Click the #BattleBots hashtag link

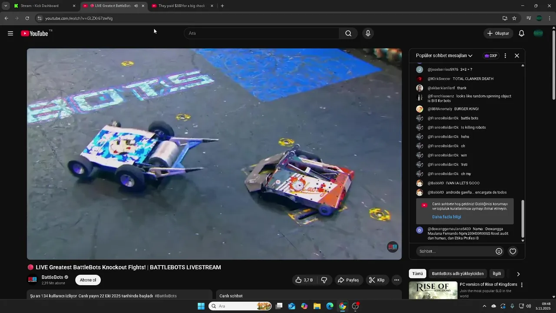pyautogui.click(x=165, y=296)
